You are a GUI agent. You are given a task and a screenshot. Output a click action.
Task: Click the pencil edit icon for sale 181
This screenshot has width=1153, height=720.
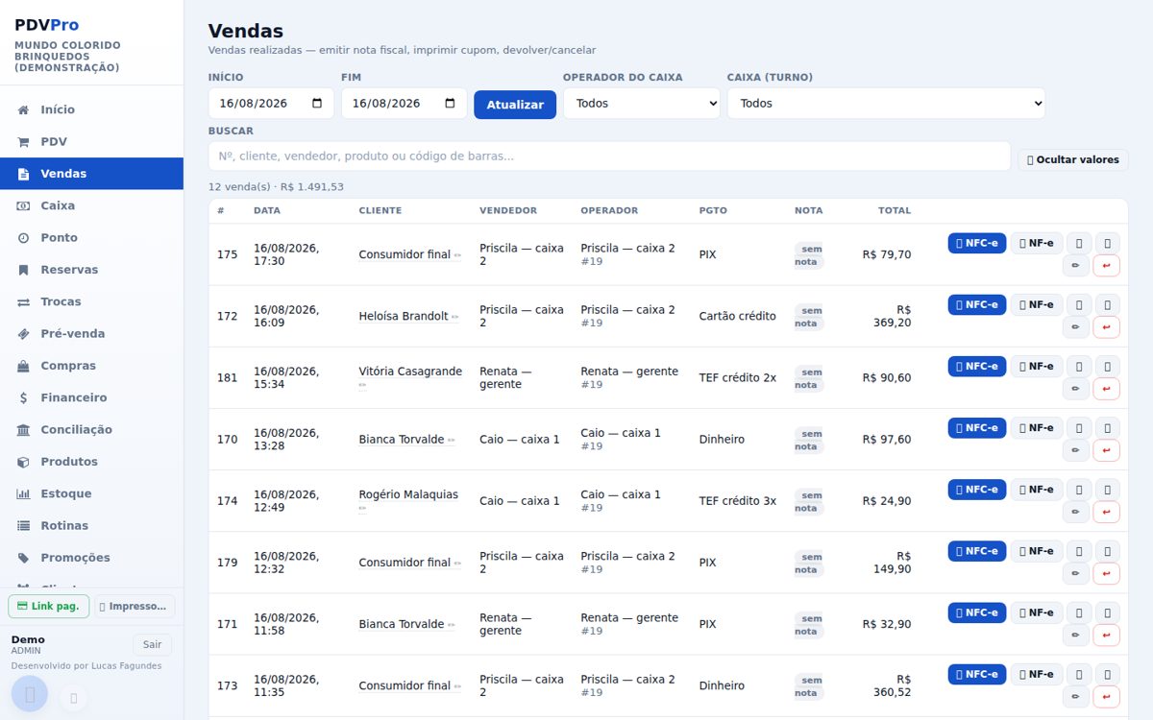pos(1076,389)
